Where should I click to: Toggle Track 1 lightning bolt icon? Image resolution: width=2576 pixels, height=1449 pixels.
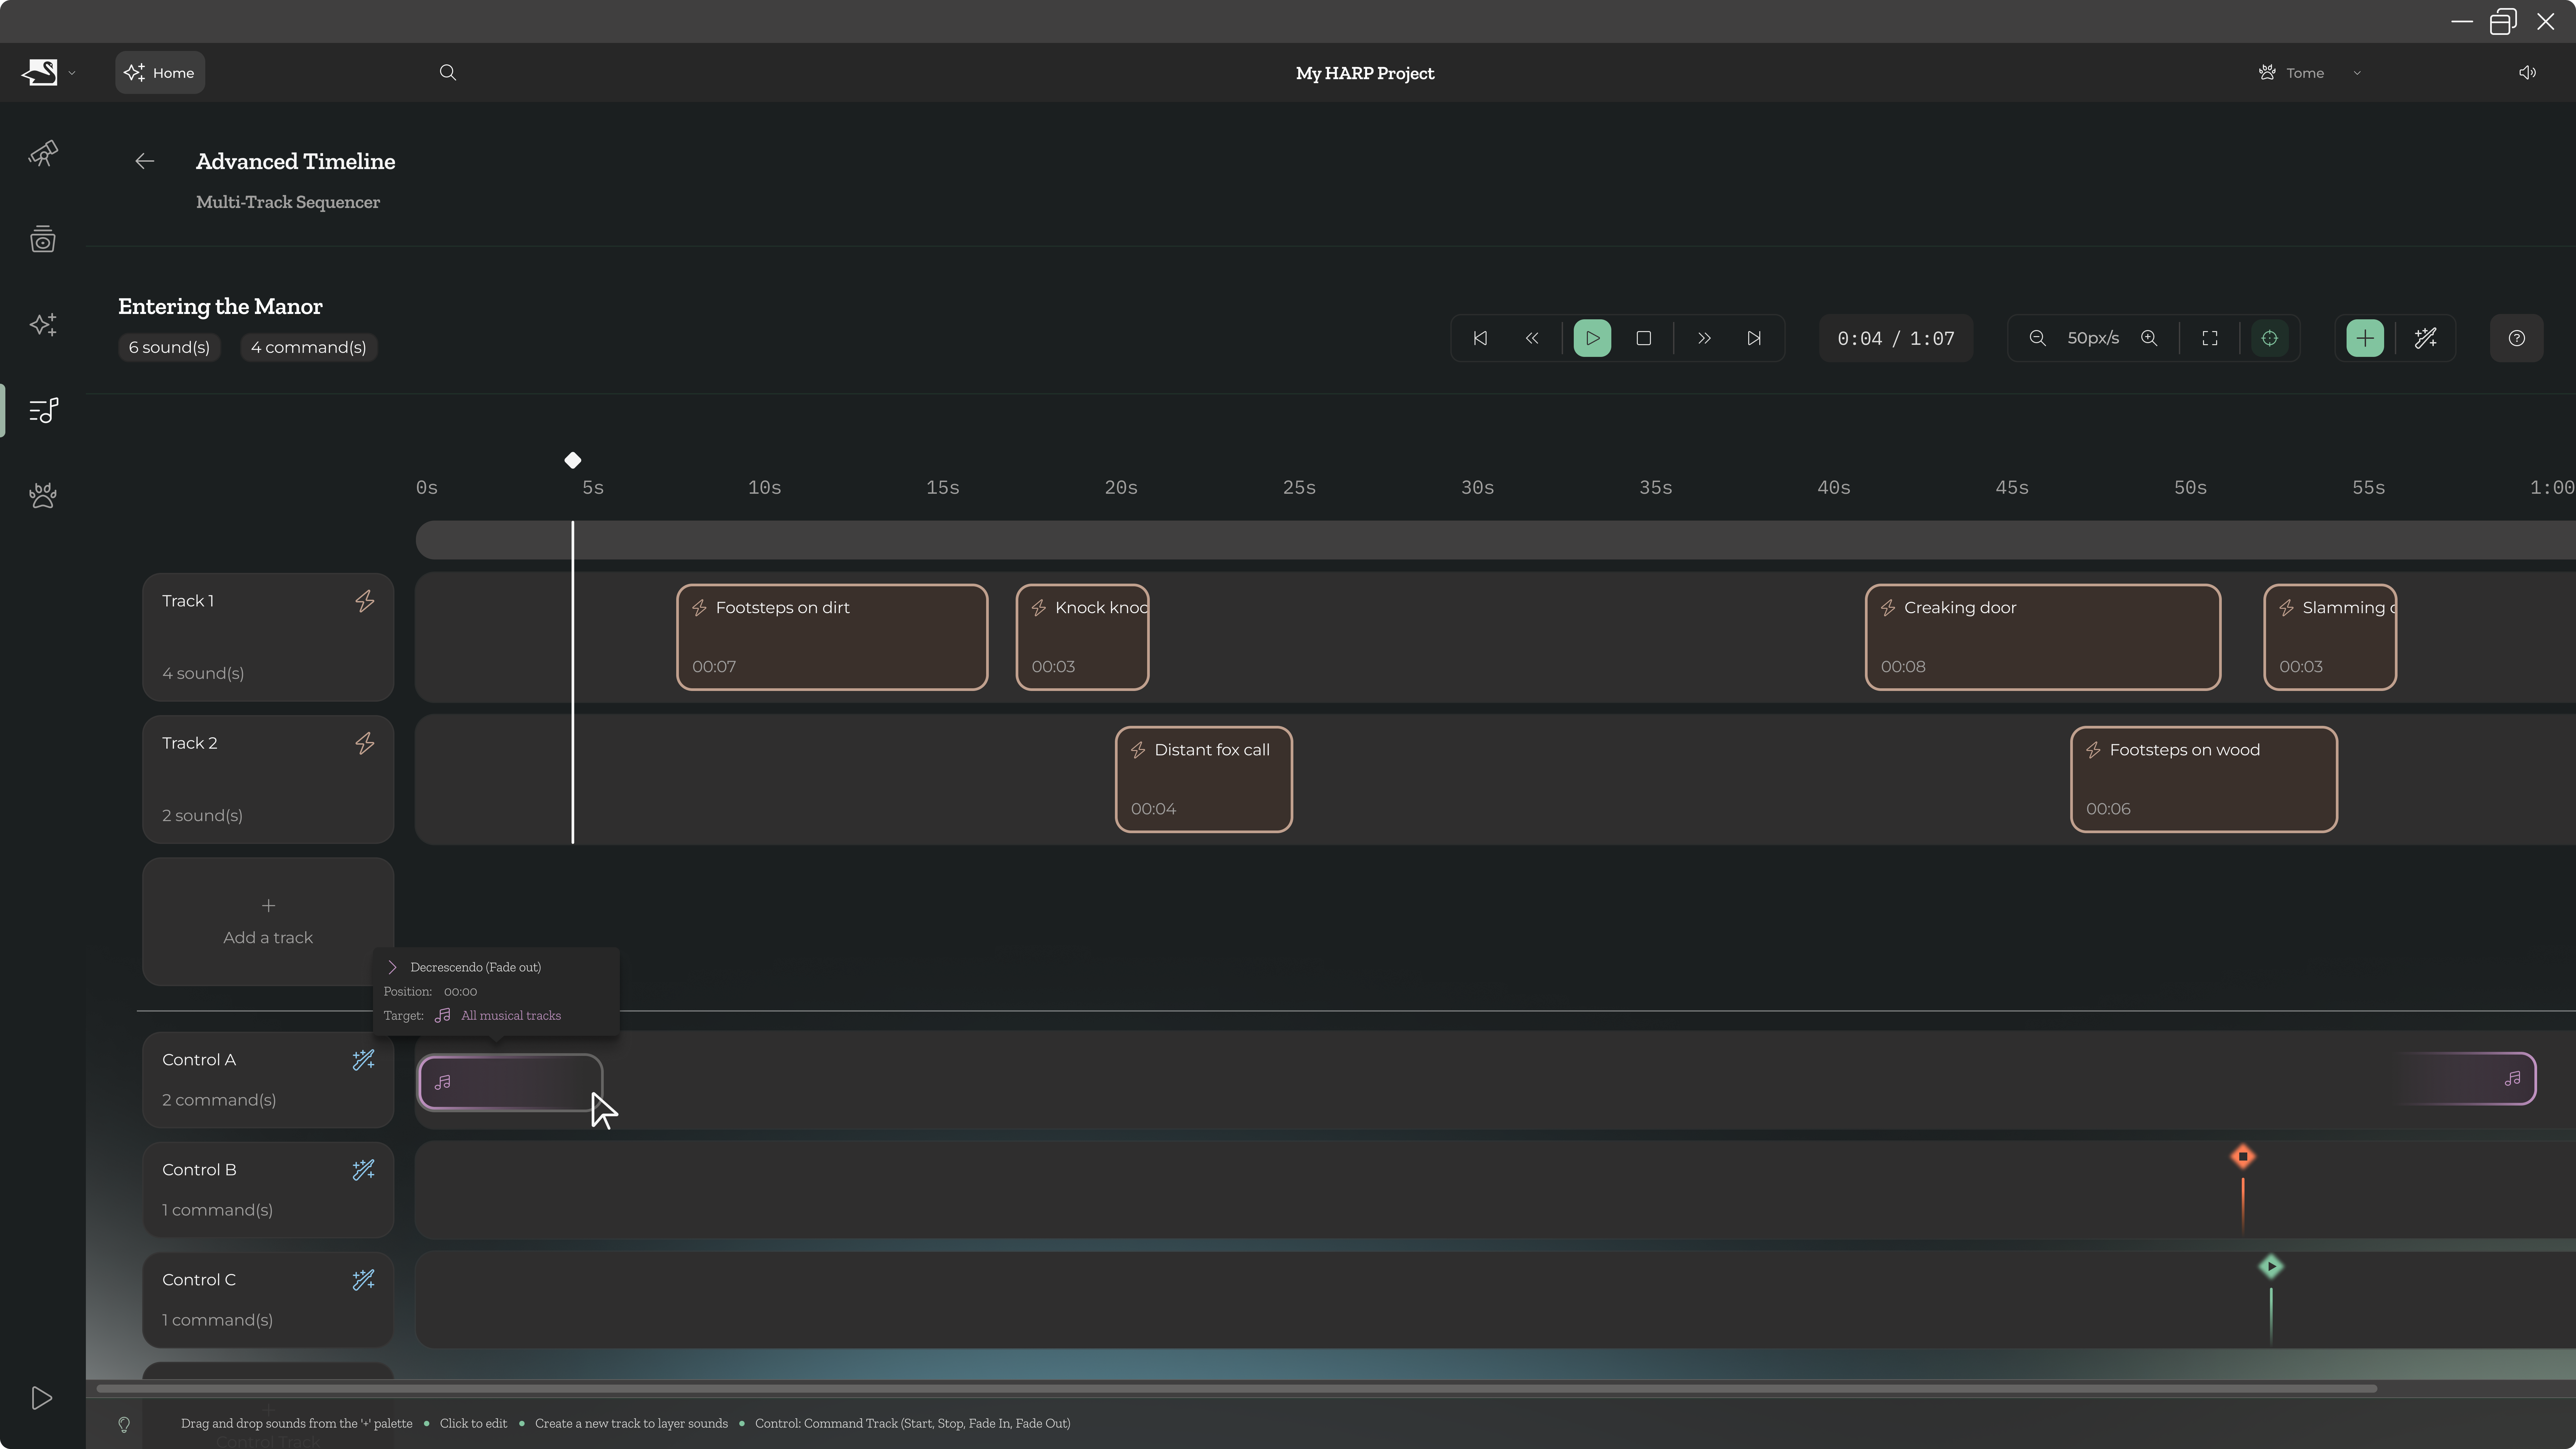coord(365,601)
